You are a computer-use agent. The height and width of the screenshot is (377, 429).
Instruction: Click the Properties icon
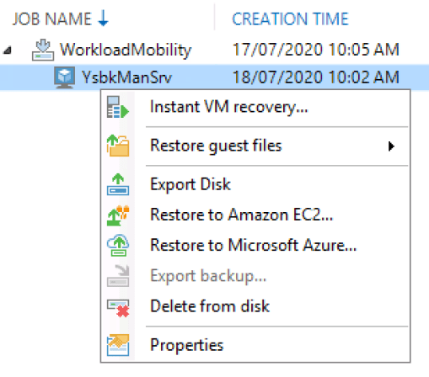118,345
